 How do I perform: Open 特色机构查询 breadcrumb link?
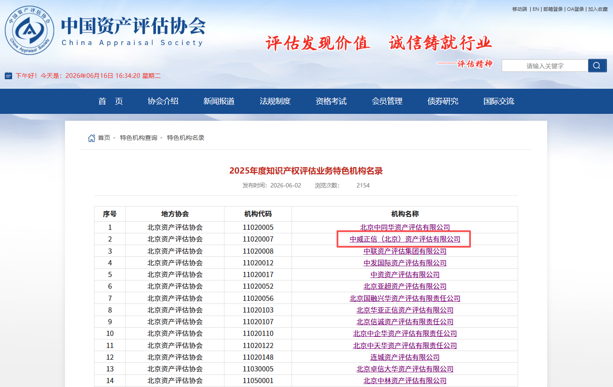tap(139, 138)
